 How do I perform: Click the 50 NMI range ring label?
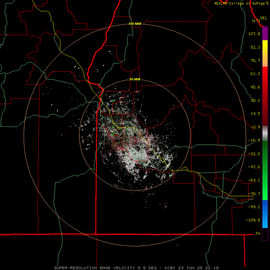135,79
